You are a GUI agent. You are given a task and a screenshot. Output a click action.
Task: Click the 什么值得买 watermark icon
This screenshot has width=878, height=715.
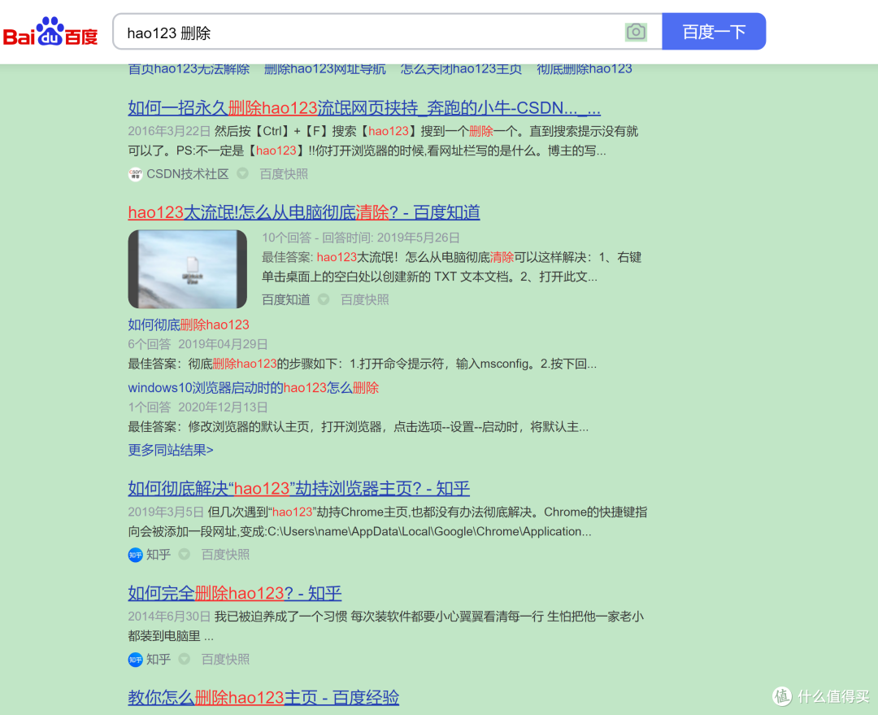[x=783, y=697]
